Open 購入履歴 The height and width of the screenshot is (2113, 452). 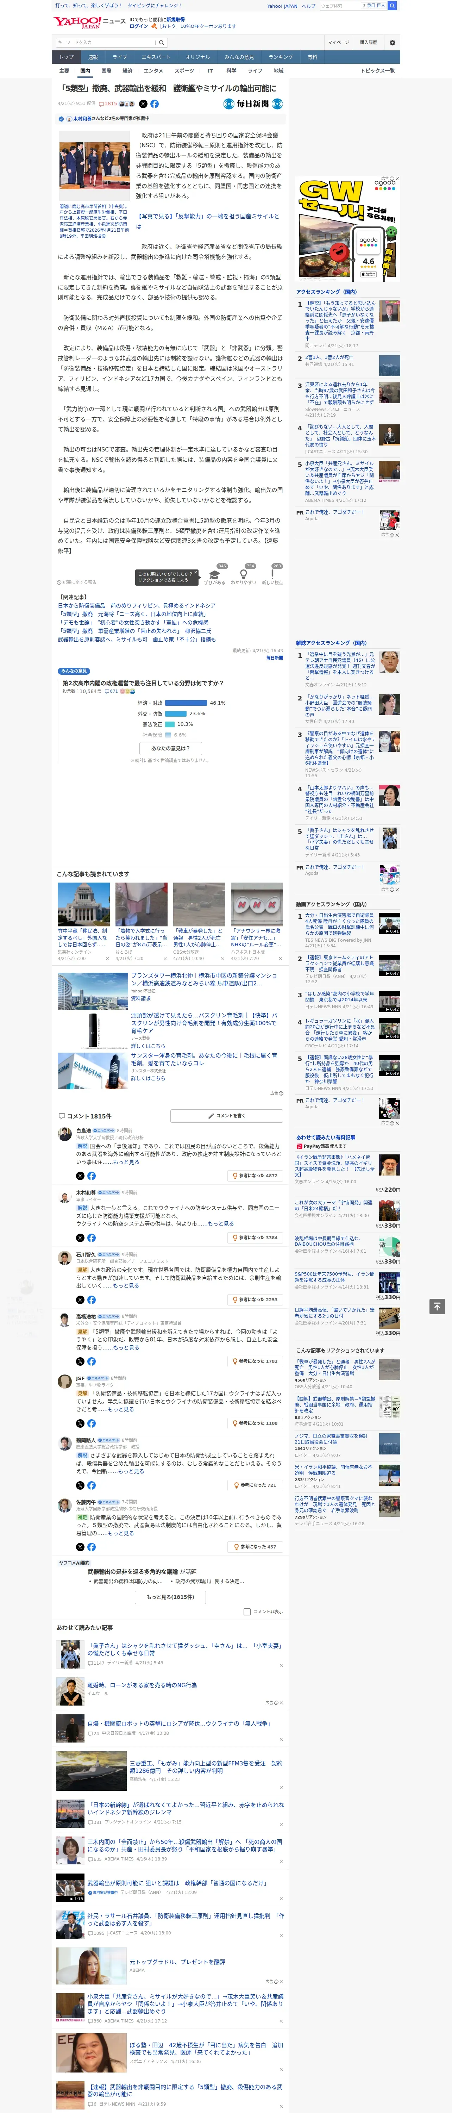pyautogui.click(x=368, y=43)
